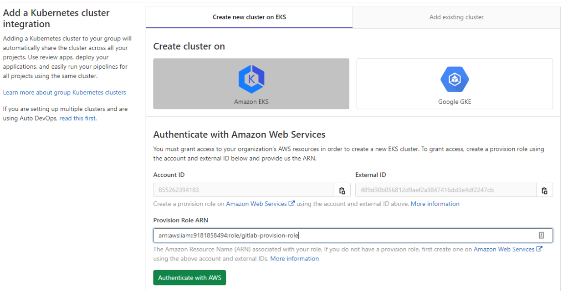The width and height of the screenshot is (583, 291).
Task: Select the Google GKE logo icon
Action: [455, 80]
